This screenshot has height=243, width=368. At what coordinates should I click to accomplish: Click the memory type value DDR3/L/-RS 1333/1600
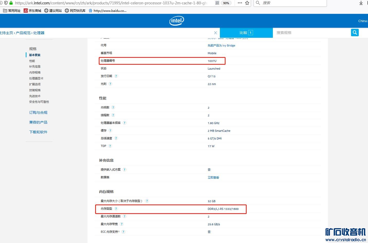(x=223, y=209)
